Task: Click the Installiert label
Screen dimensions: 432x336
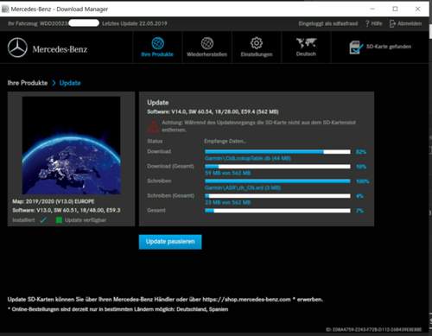Action: [23, 220]
